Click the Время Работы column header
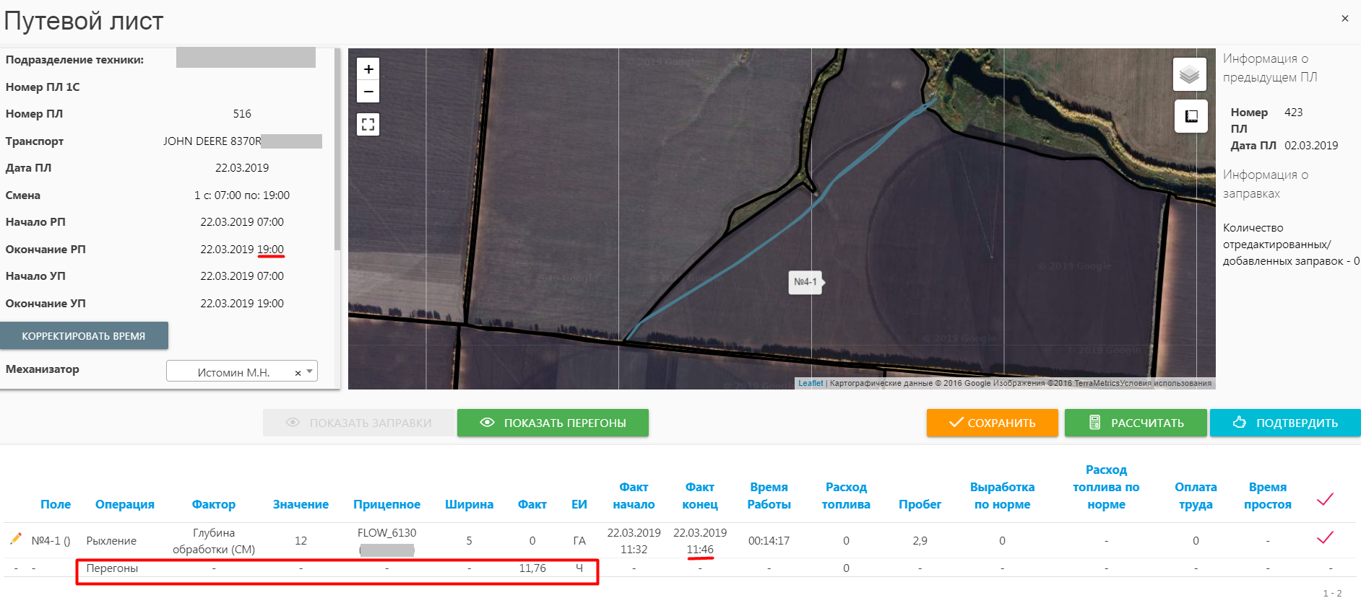Screen dimensions: 1361x603 (769, 496)
